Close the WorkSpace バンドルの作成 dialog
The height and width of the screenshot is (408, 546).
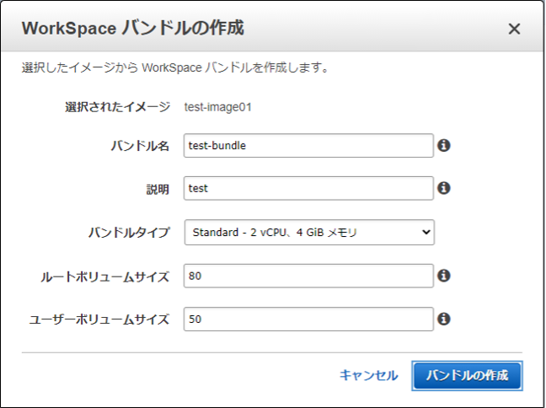tap(514, 29)
